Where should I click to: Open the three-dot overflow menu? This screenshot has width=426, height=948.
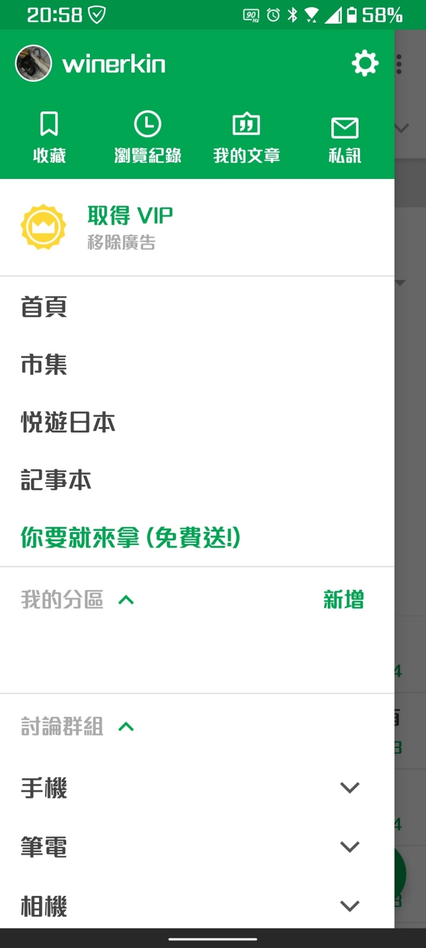point(399,64)
